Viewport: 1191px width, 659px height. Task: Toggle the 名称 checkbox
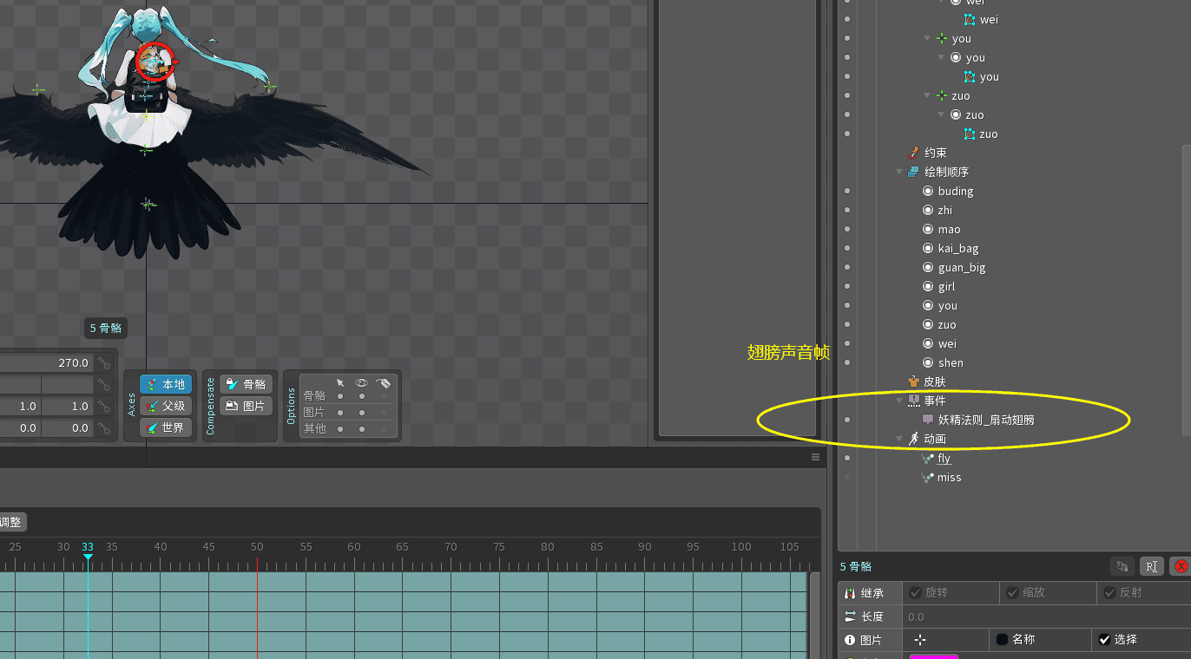(x=1002, y=639)
